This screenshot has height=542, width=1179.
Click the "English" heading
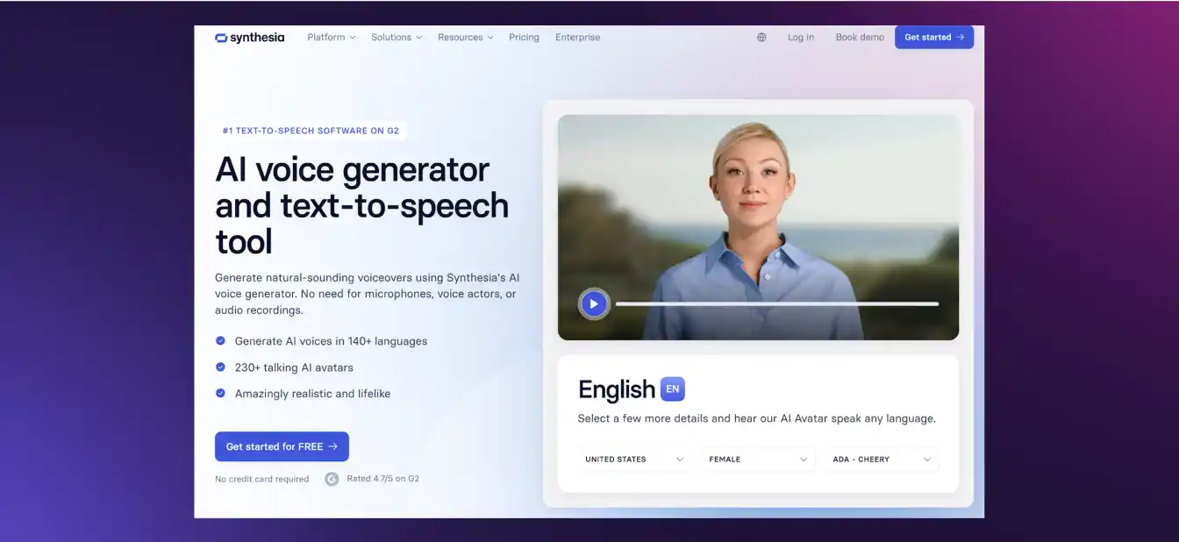pyautogui.click(x=617, y=389)
